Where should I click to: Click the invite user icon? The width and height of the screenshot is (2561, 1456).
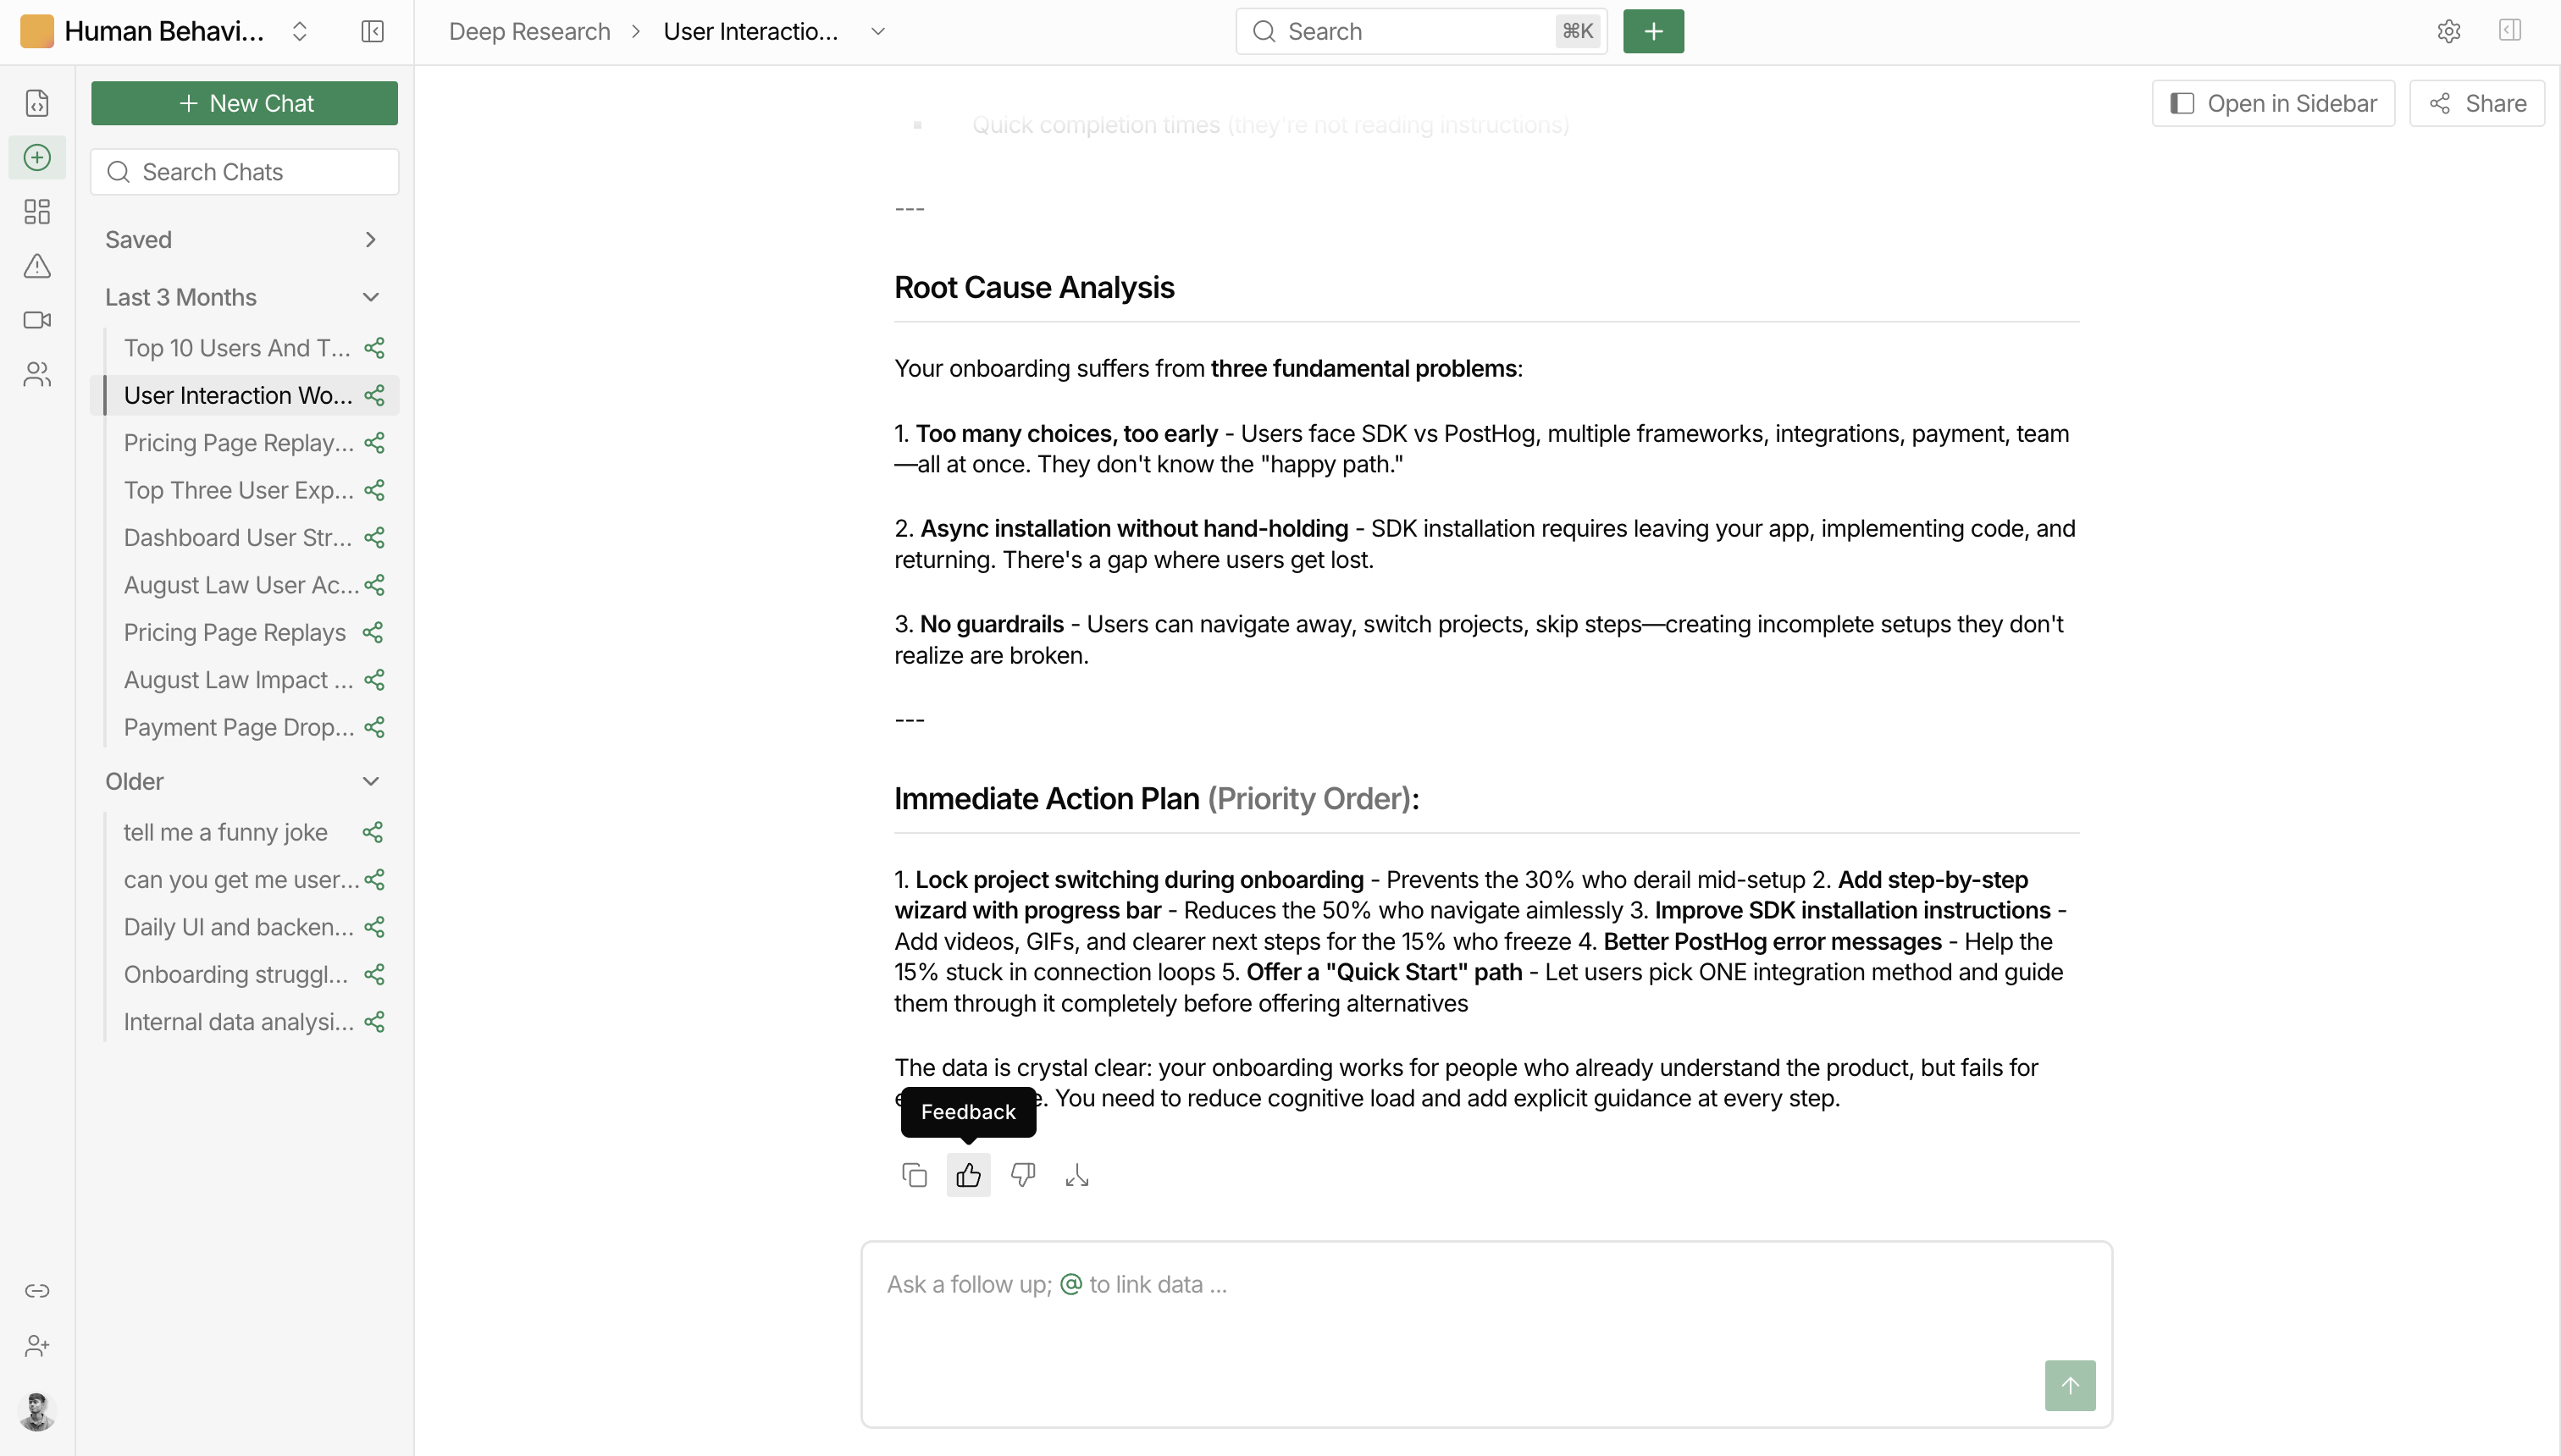(37, 1346)
